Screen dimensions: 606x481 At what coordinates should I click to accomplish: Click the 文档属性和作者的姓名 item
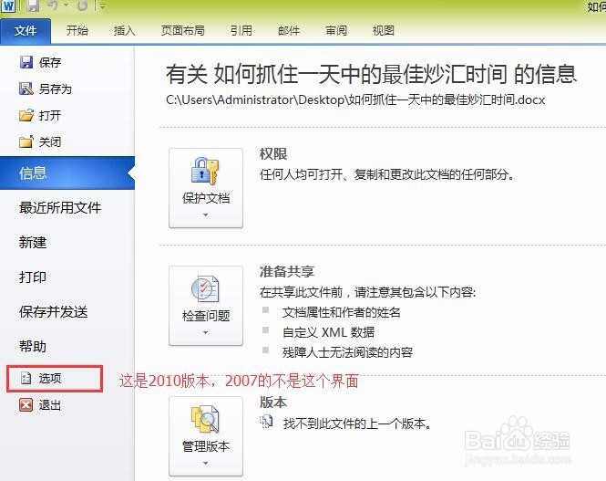pos(341,312)
